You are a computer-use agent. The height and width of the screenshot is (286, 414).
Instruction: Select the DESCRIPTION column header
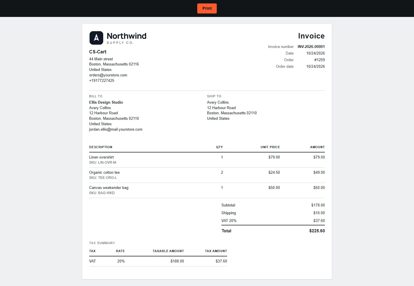point(101,147)
